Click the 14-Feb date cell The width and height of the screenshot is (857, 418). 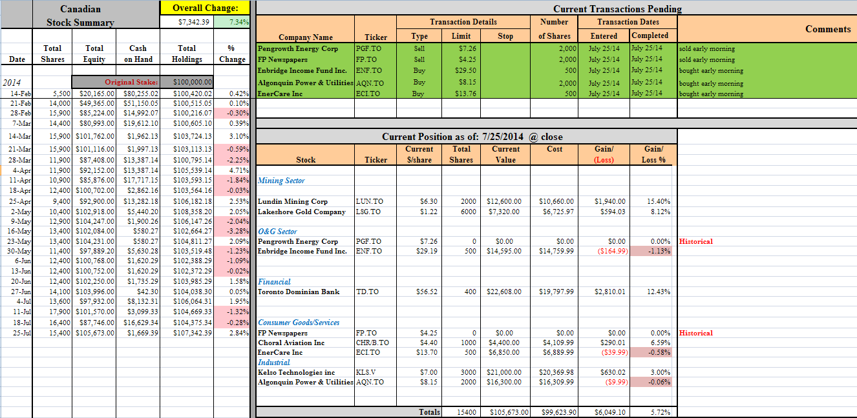pyautogui.click(x=21, y=94)
